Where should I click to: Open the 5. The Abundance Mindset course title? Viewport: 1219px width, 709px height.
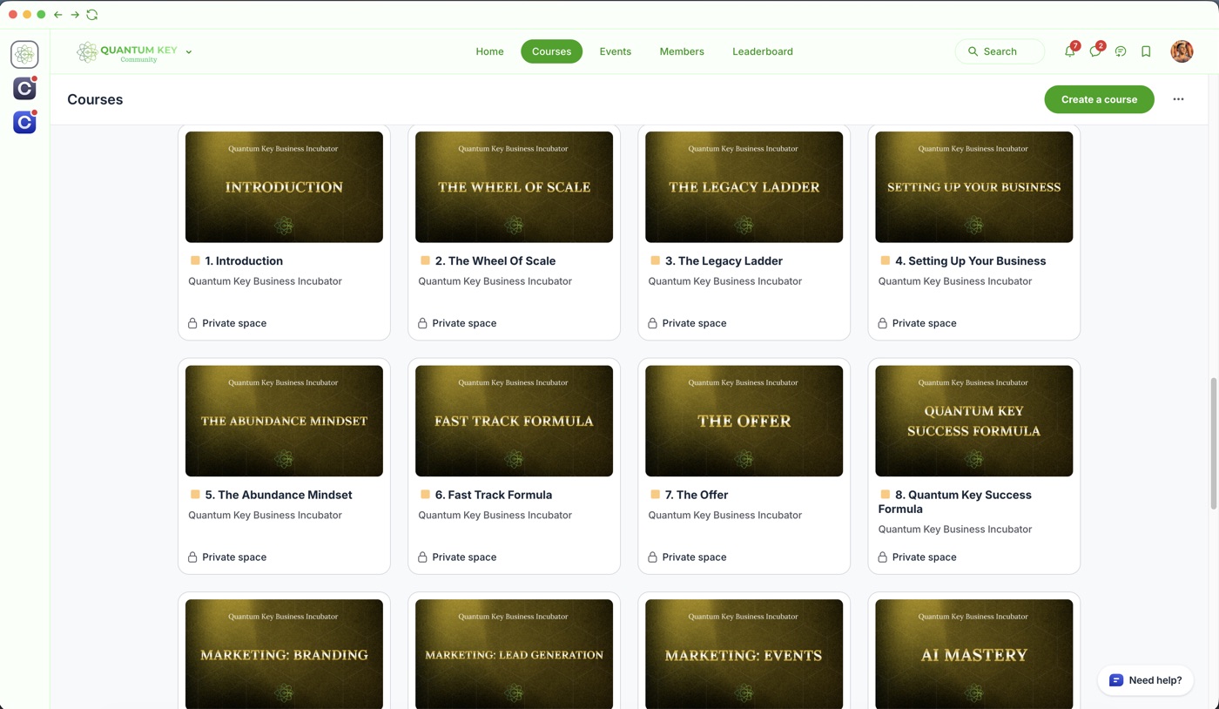(279, 495)
